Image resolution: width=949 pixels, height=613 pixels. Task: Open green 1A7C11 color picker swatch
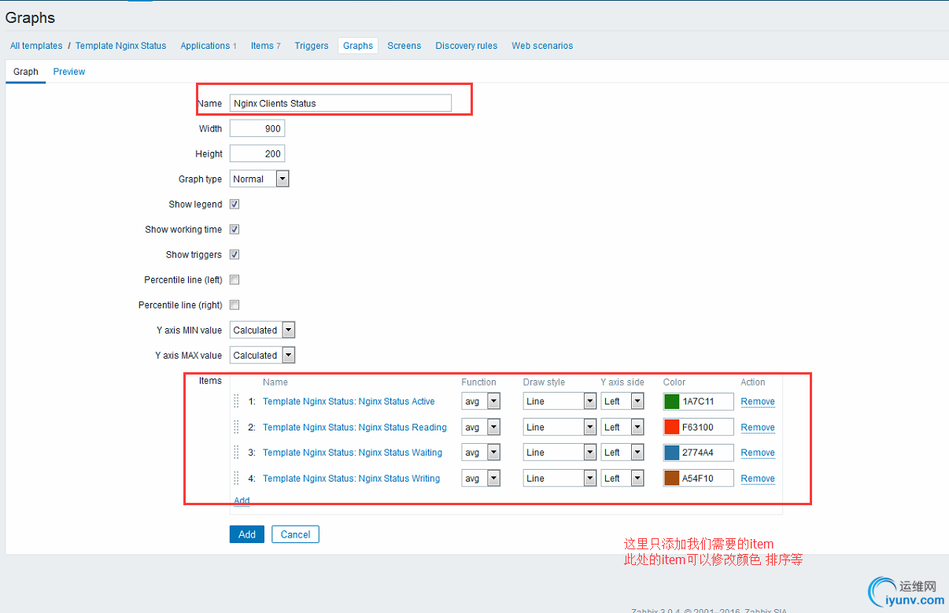tap(672, 401)
